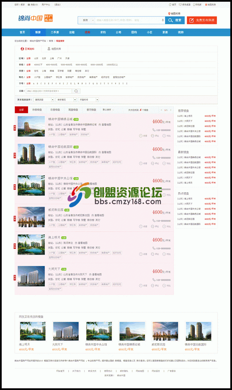The image size is (232, 390).
Task: Click 查看地图 icon for 锦尚中国远航国际
Action: pos(100,152)
